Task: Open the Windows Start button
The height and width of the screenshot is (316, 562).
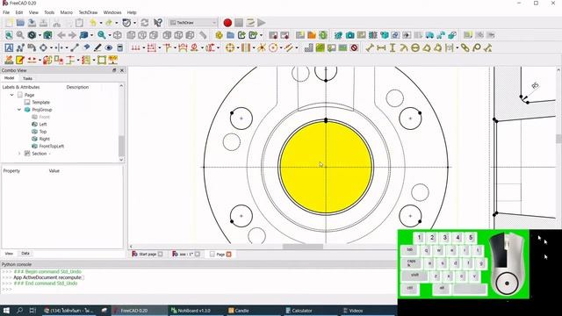Action: click(6, 310)
